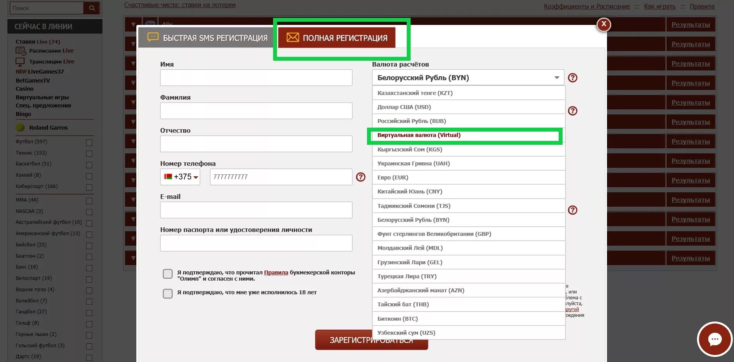Click the Roland Garros tennis ball icon
Screen dimensions: 734x362
(20, 128)
